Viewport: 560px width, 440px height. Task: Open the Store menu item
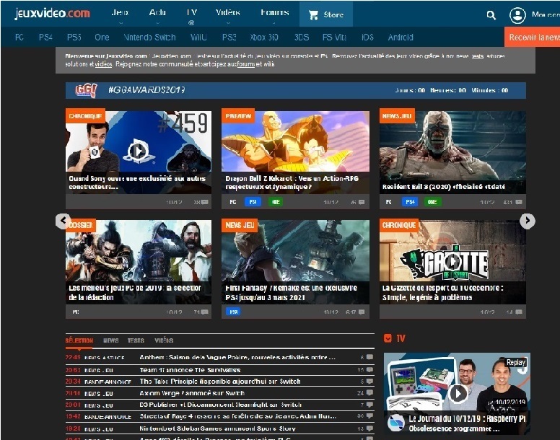pos(326,14)
